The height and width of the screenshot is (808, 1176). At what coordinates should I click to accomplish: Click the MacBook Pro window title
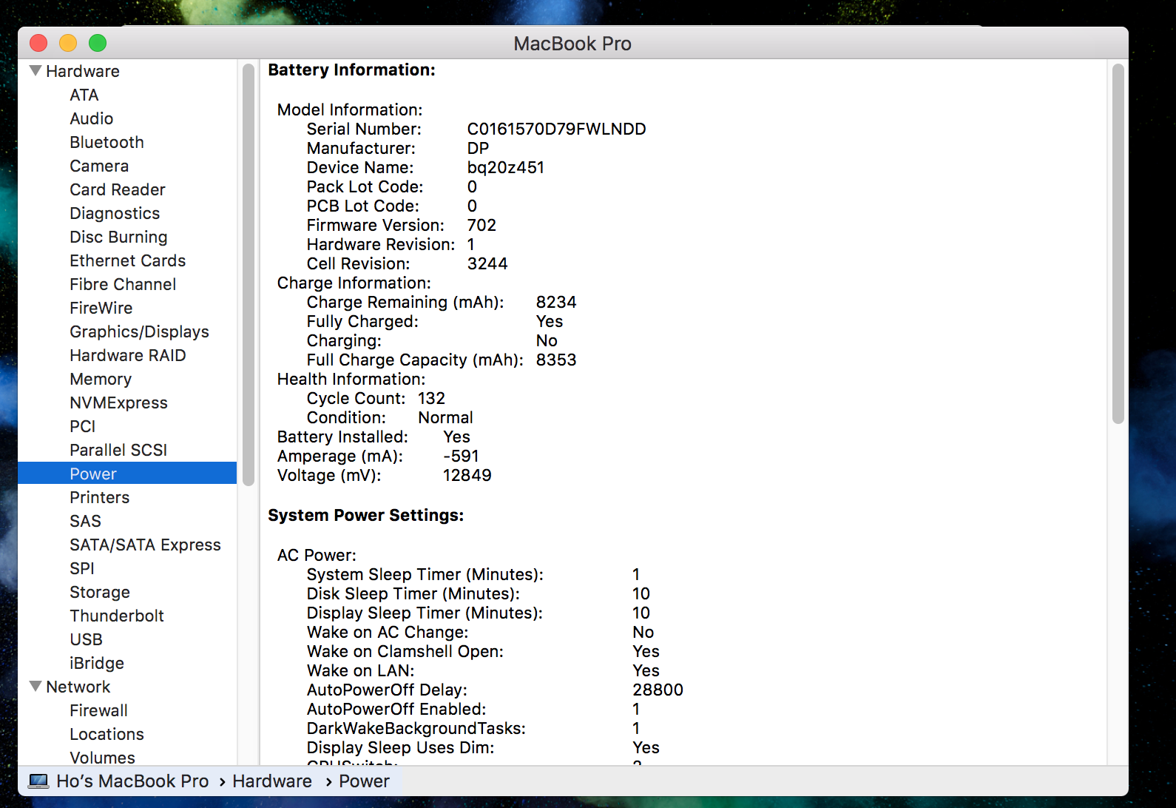point(572,44)
